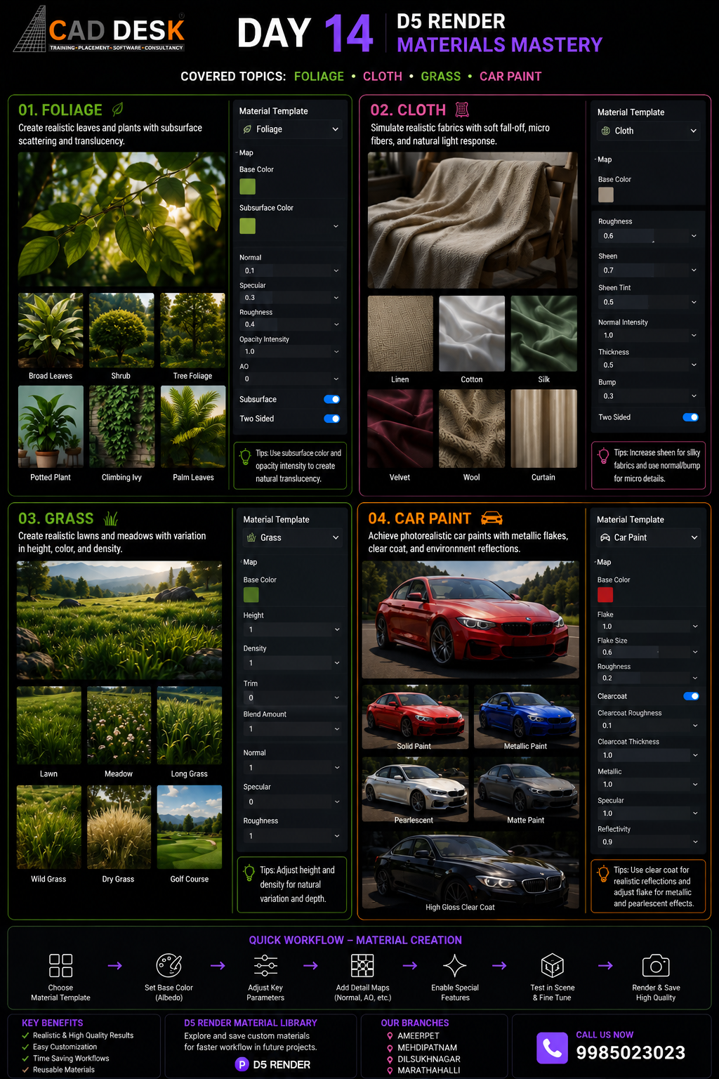The width and height of the screenshot is (719, 1079).
Task: Click the MARATHAHALLI location pin icon
Action: [x=390, y=1071]
